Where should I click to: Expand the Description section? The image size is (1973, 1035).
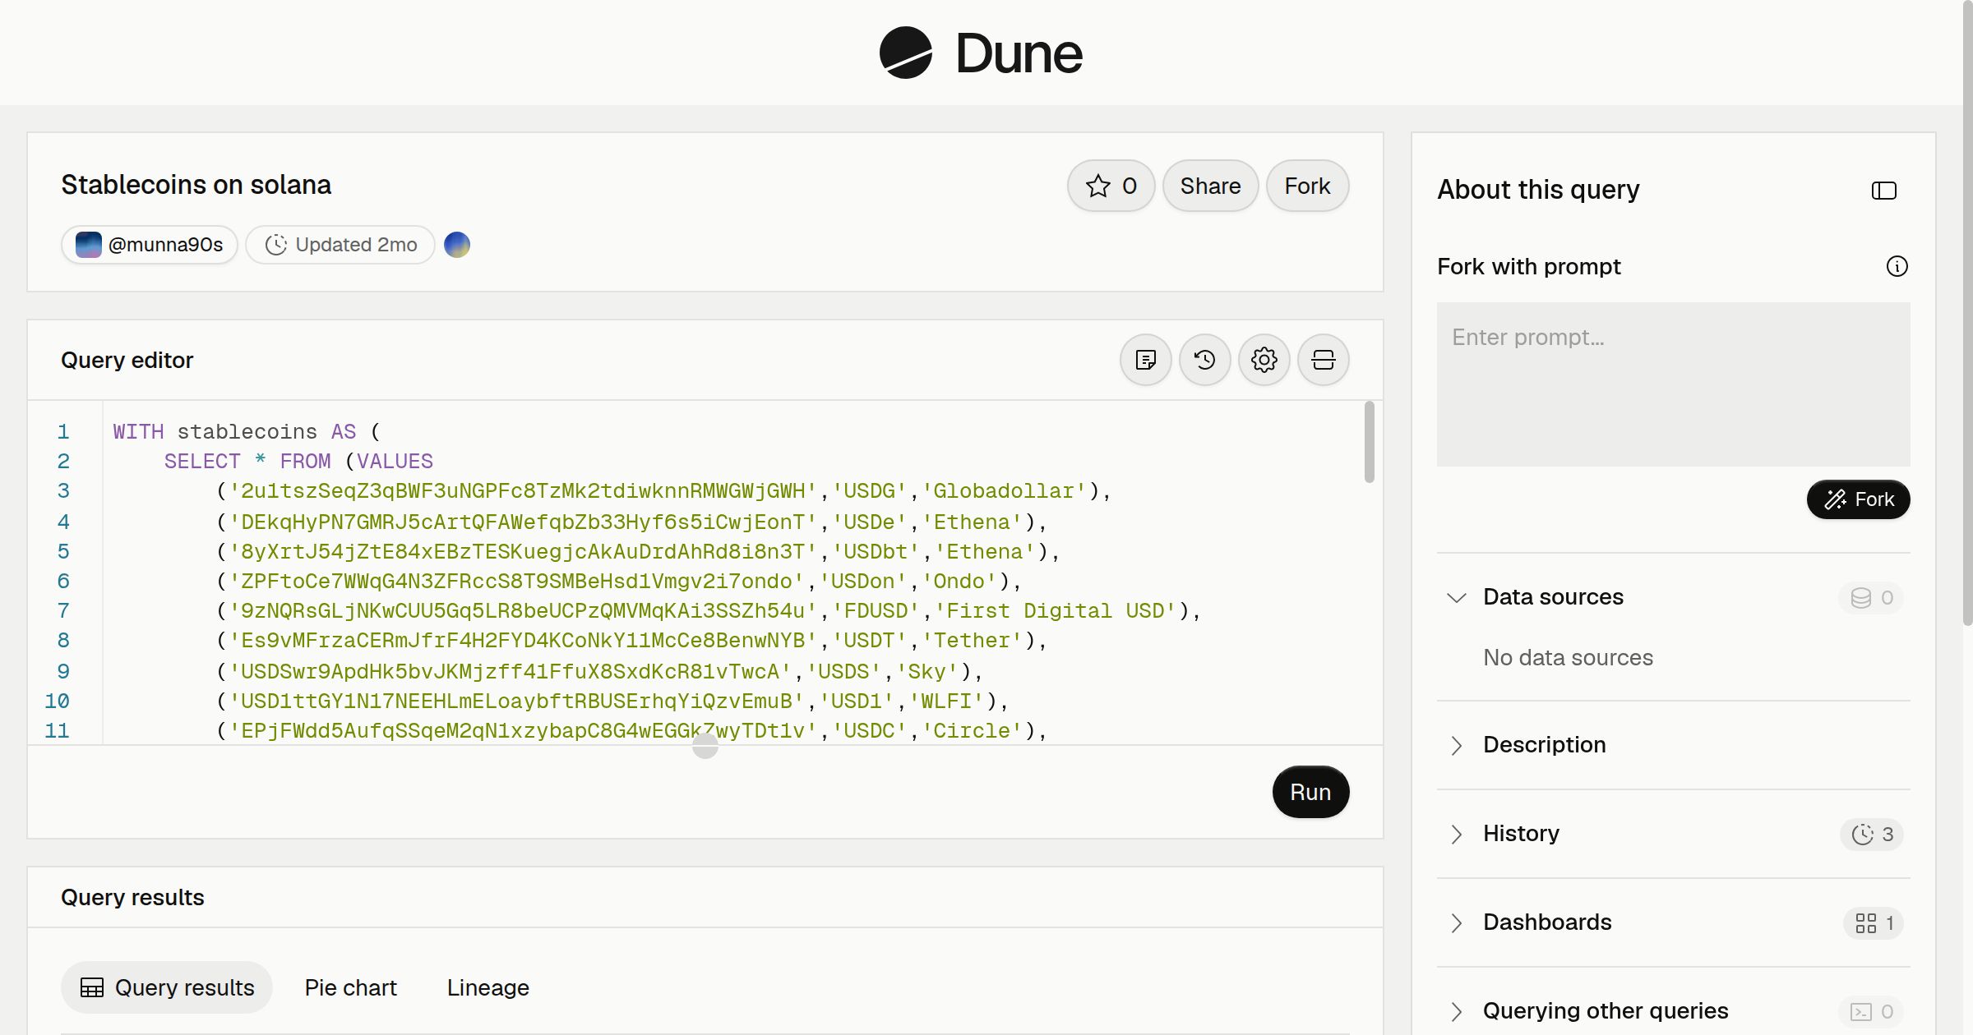[x=1456, y=745]
